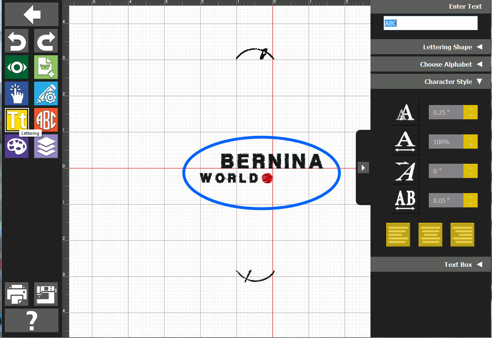Align text right
The image size is (492, 338).
[463, 235]
